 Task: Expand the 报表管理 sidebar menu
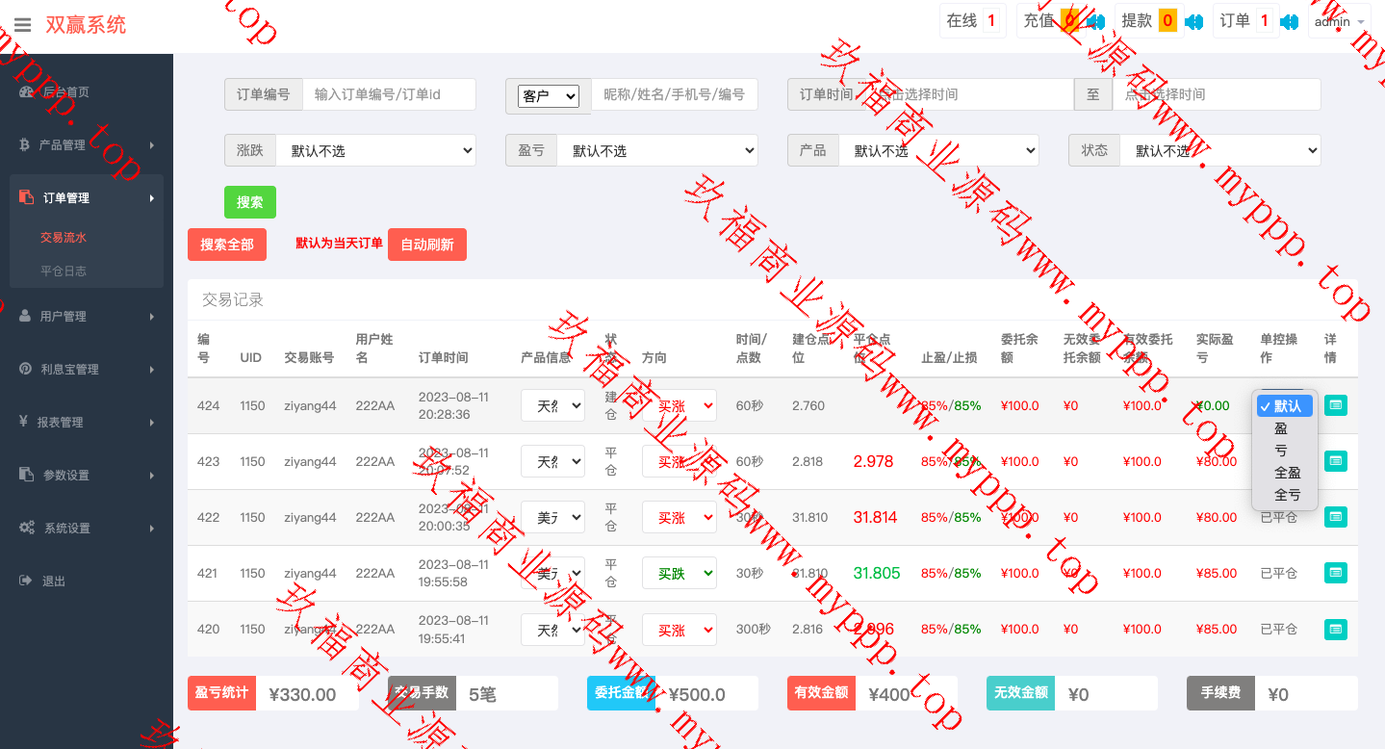87,422
